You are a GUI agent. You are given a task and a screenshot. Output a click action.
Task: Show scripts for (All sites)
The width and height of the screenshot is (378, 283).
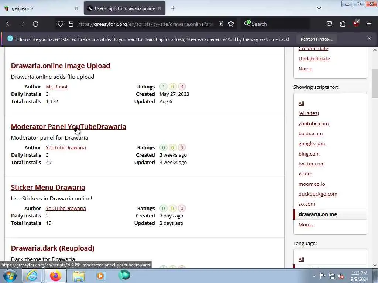[309, 113]
